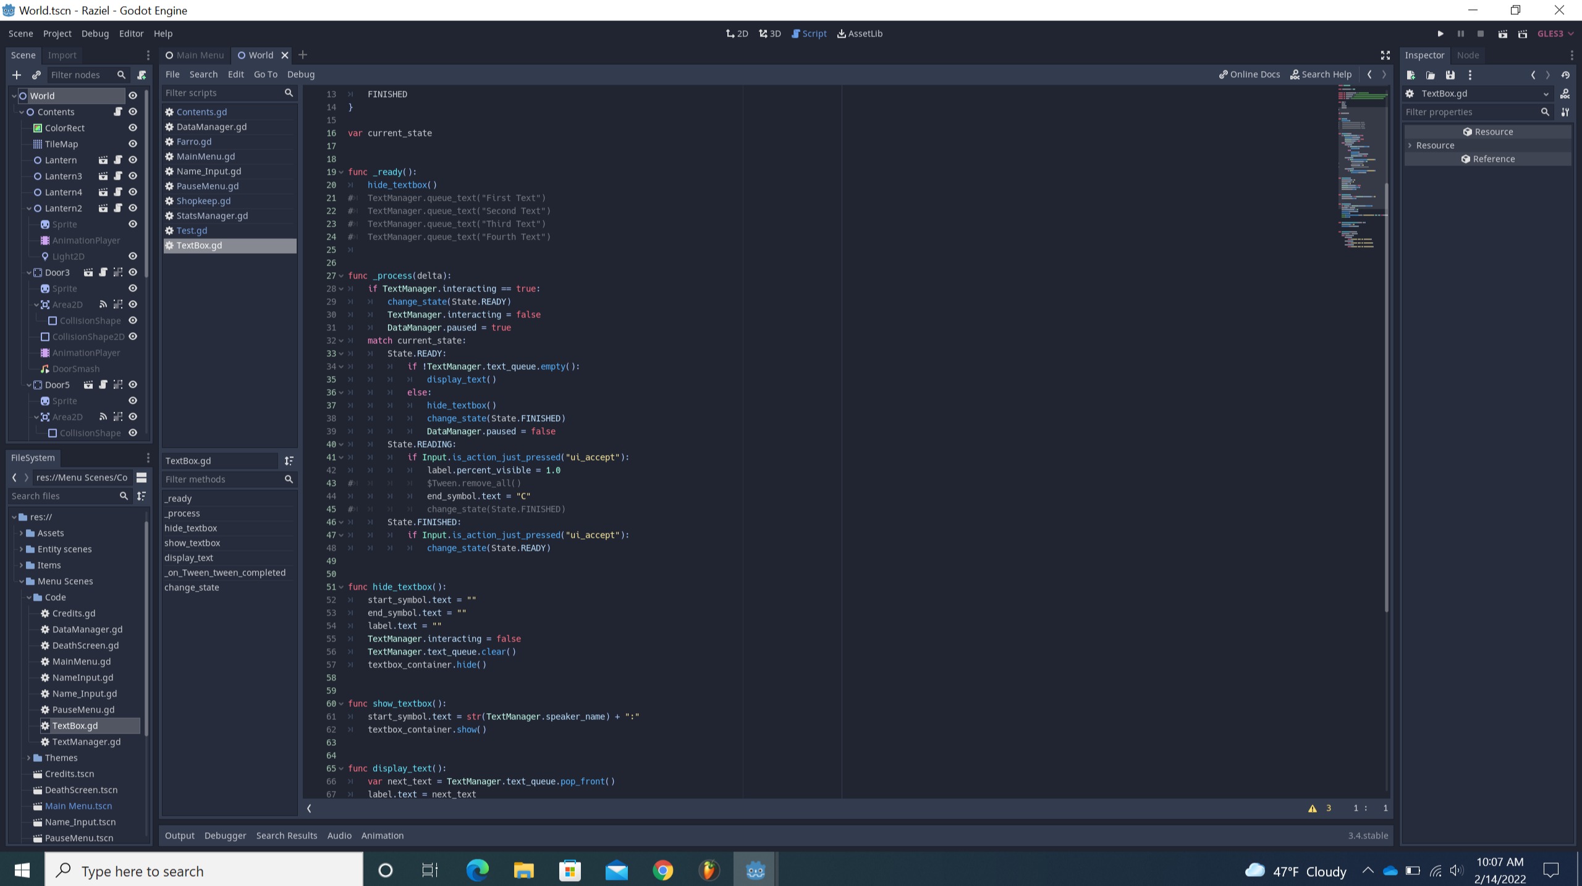
Task: Instance a child scene with the link icon
Action: pos(36,75)
